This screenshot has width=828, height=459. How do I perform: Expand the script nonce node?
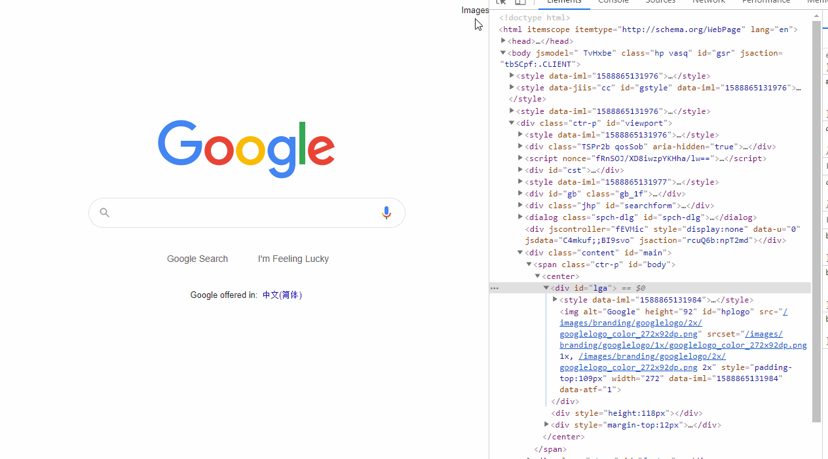tap(520, 158)
